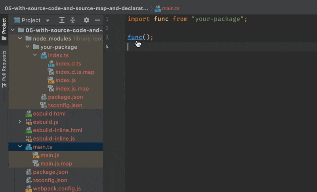Click the folder icon below the Project tab
This screenshot has height=192, width=317.
tap(4, 38)
